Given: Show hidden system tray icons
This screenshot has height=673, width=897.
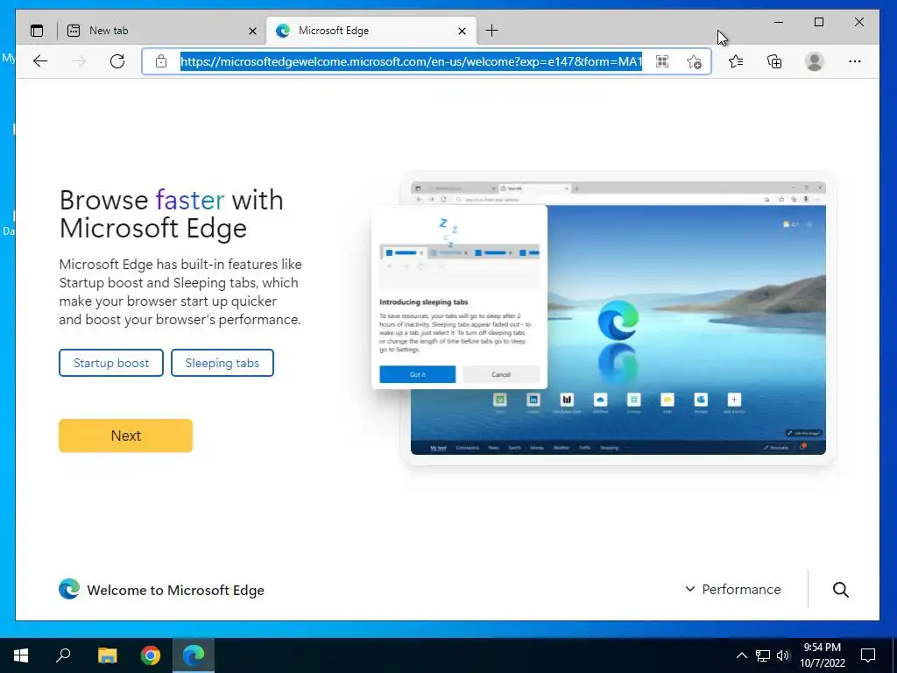Looking at the screenshot, I should pos(741,655).
